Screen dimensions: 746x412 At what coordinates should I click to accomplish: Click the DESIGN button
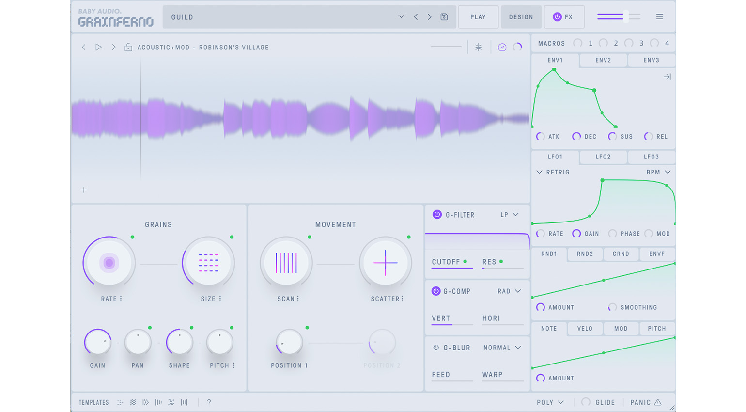(x=521, y=17)
